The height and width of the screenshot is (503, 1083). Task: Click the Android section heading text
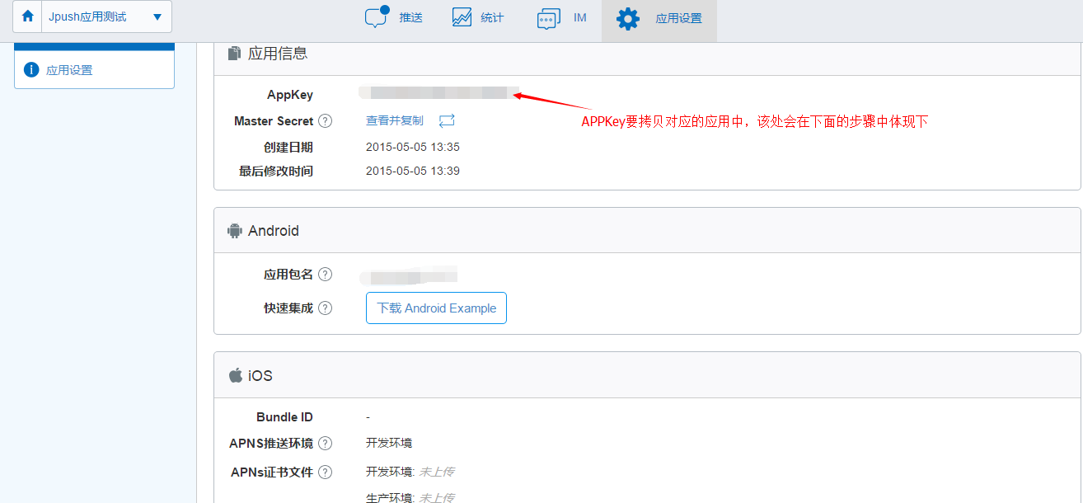click(x=274, y=231)
